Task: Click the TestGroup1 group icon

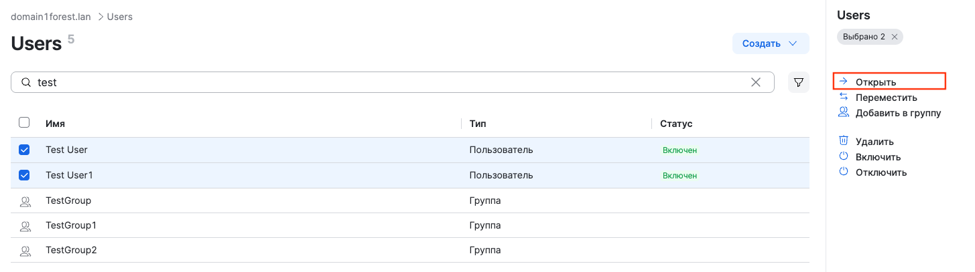Action: [25, 226]
